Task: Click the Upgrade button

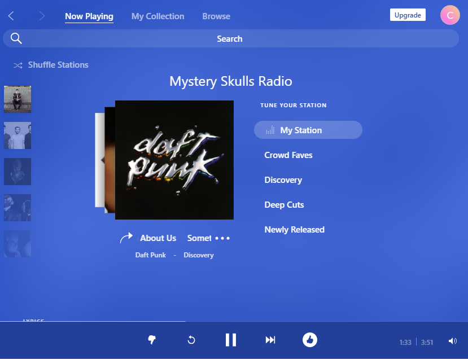Action: [x=408, y=15]
